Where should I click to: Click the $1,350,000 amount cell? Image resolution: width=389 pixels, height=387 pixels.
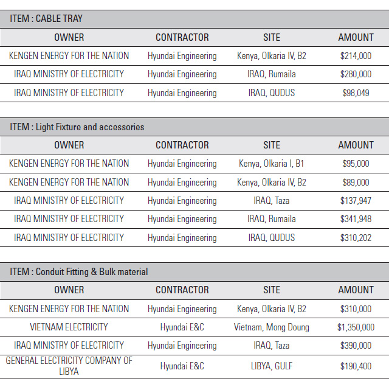pos(356,327)
